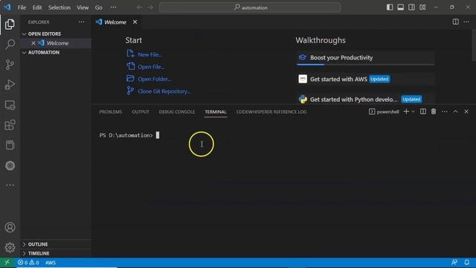
Task: Close the Welcome tab
Action: click(x=135, y=22)
